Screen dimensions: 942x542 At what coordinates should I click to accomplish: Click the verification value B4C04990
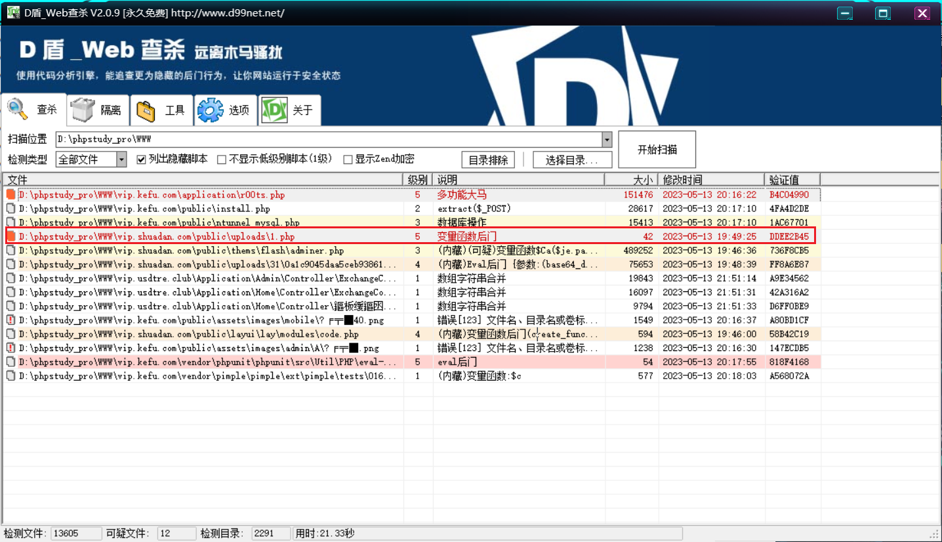[x=789, y=195]
